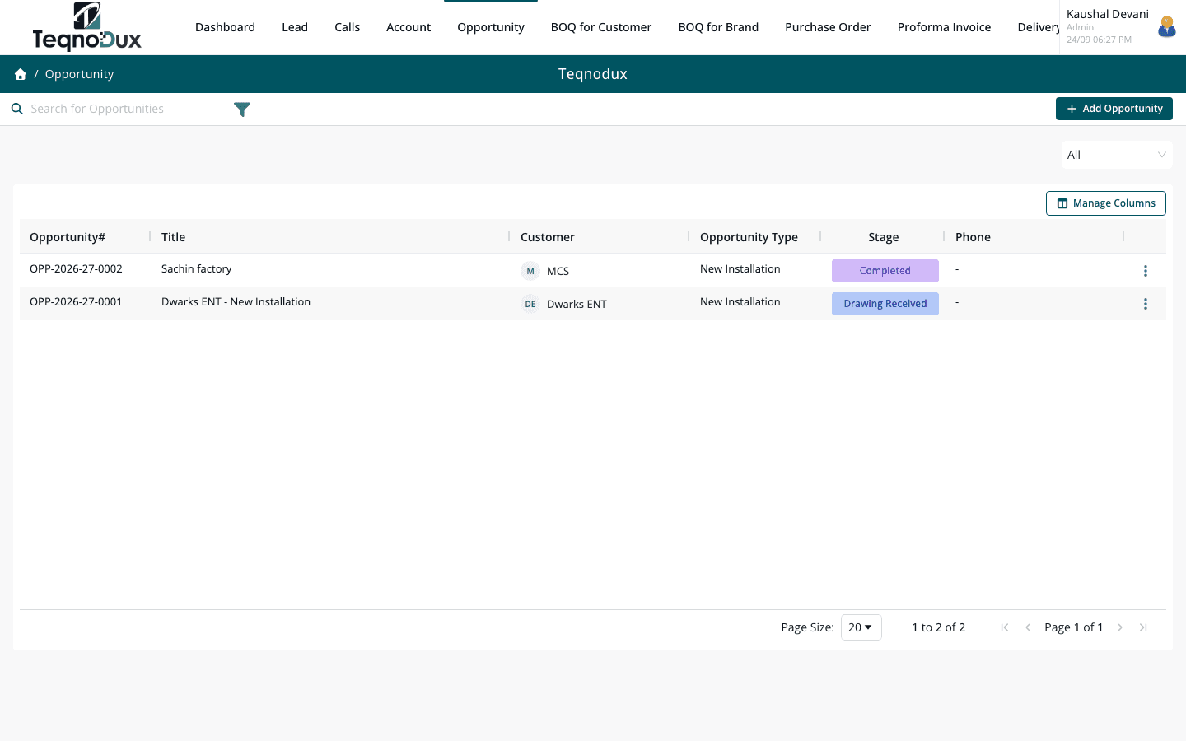Click the Completed stage badge

[x=885, y=271]
